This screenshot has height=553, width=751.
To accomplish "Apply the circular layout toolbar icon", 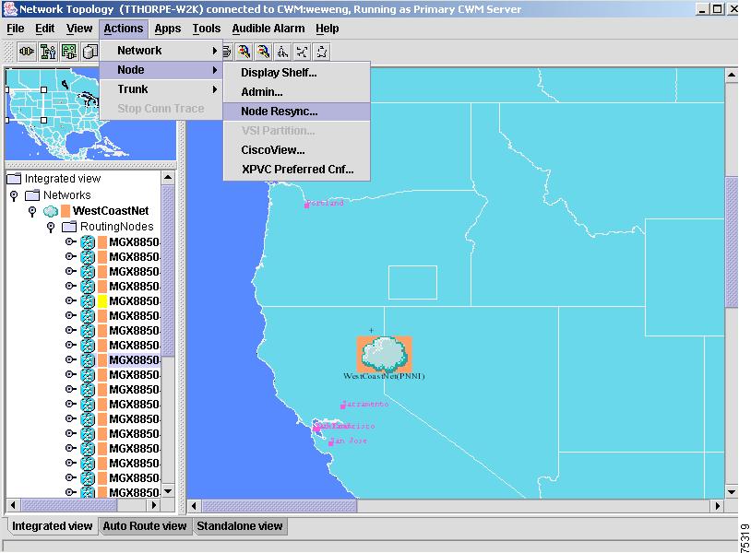I will point(322,52).
